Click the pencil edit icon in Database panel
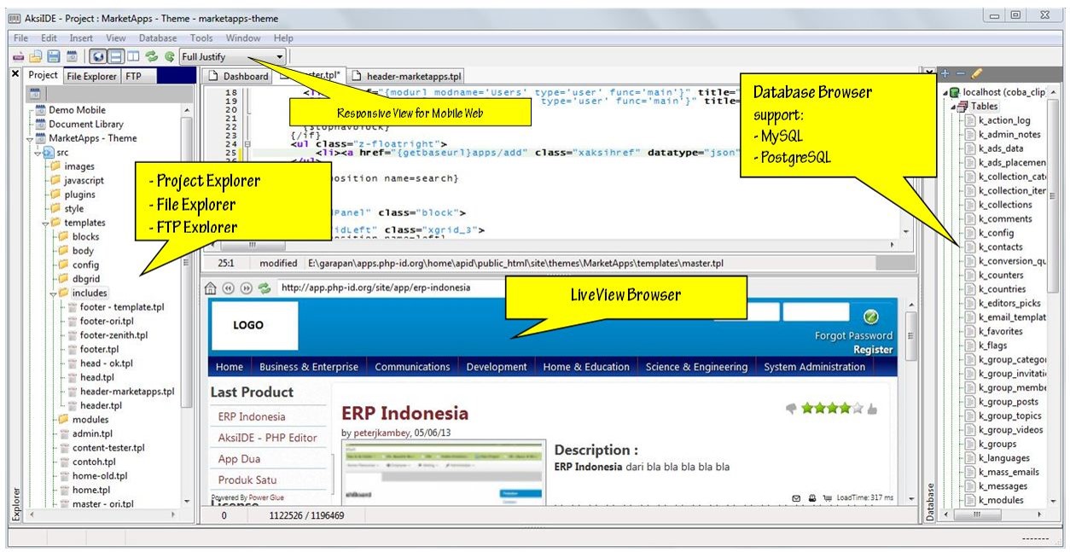This screenshot has height=552, width=1070. [x=977, y=73]
